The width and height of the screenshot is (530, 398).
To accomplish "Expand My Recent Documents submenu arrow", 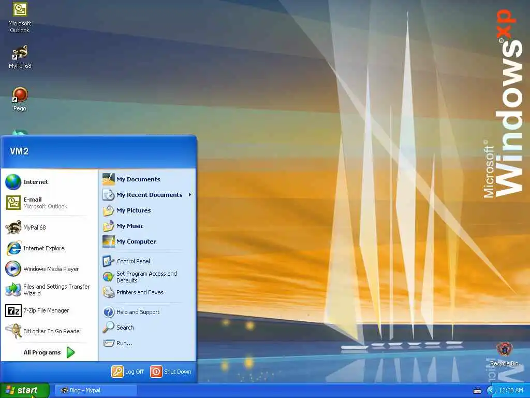I will click(190, 195).
